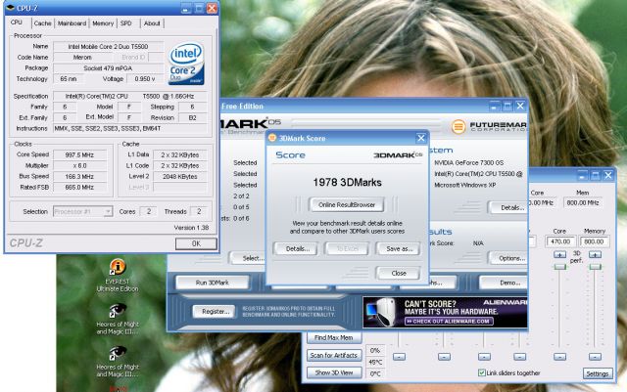
Task: Select the SPD tab in CPU-Z
Action: (126, 23)
